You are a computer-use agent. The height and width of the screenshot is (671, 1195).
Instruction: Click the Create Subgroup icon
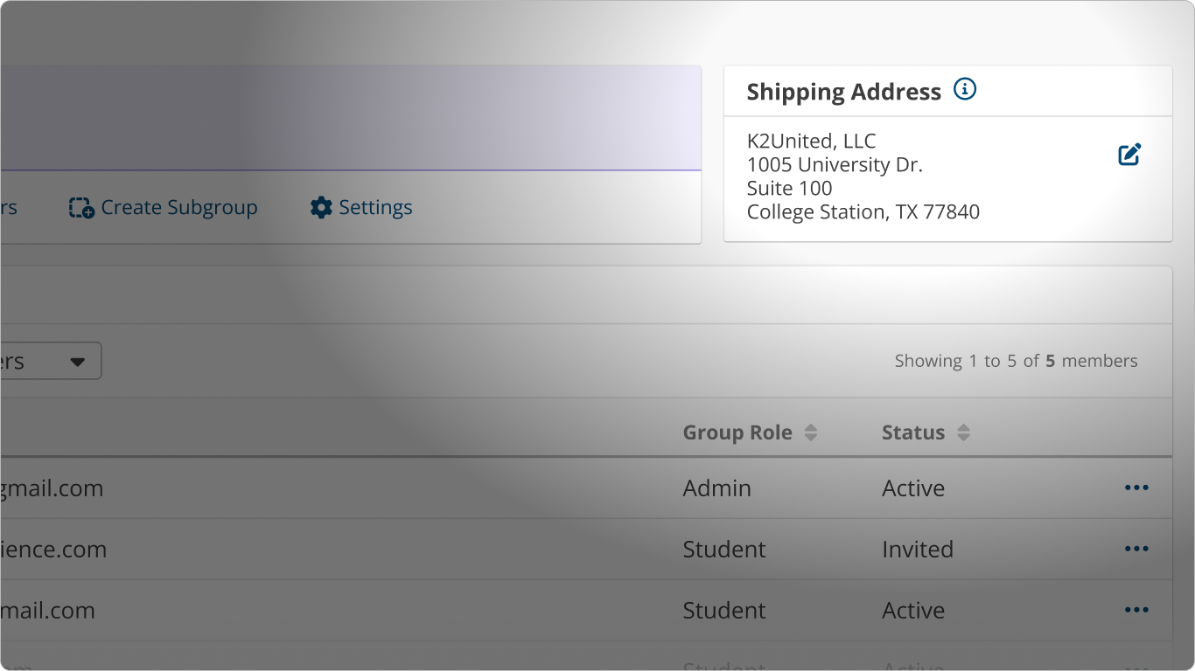tap(80, 207)
